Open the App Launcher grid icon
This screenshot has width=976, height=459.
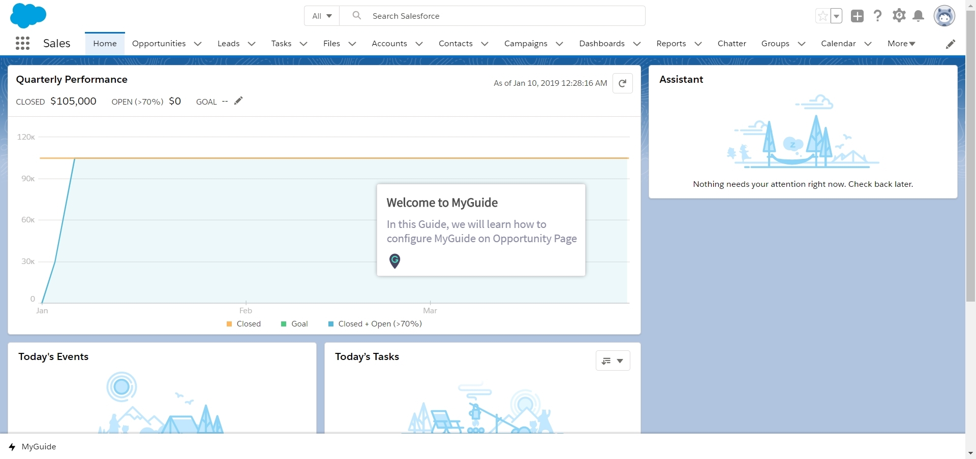click(x=22, y=43)
